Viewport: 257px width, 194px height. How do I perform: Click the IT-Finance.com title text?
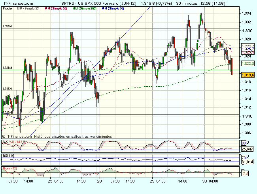coord(18,3)
